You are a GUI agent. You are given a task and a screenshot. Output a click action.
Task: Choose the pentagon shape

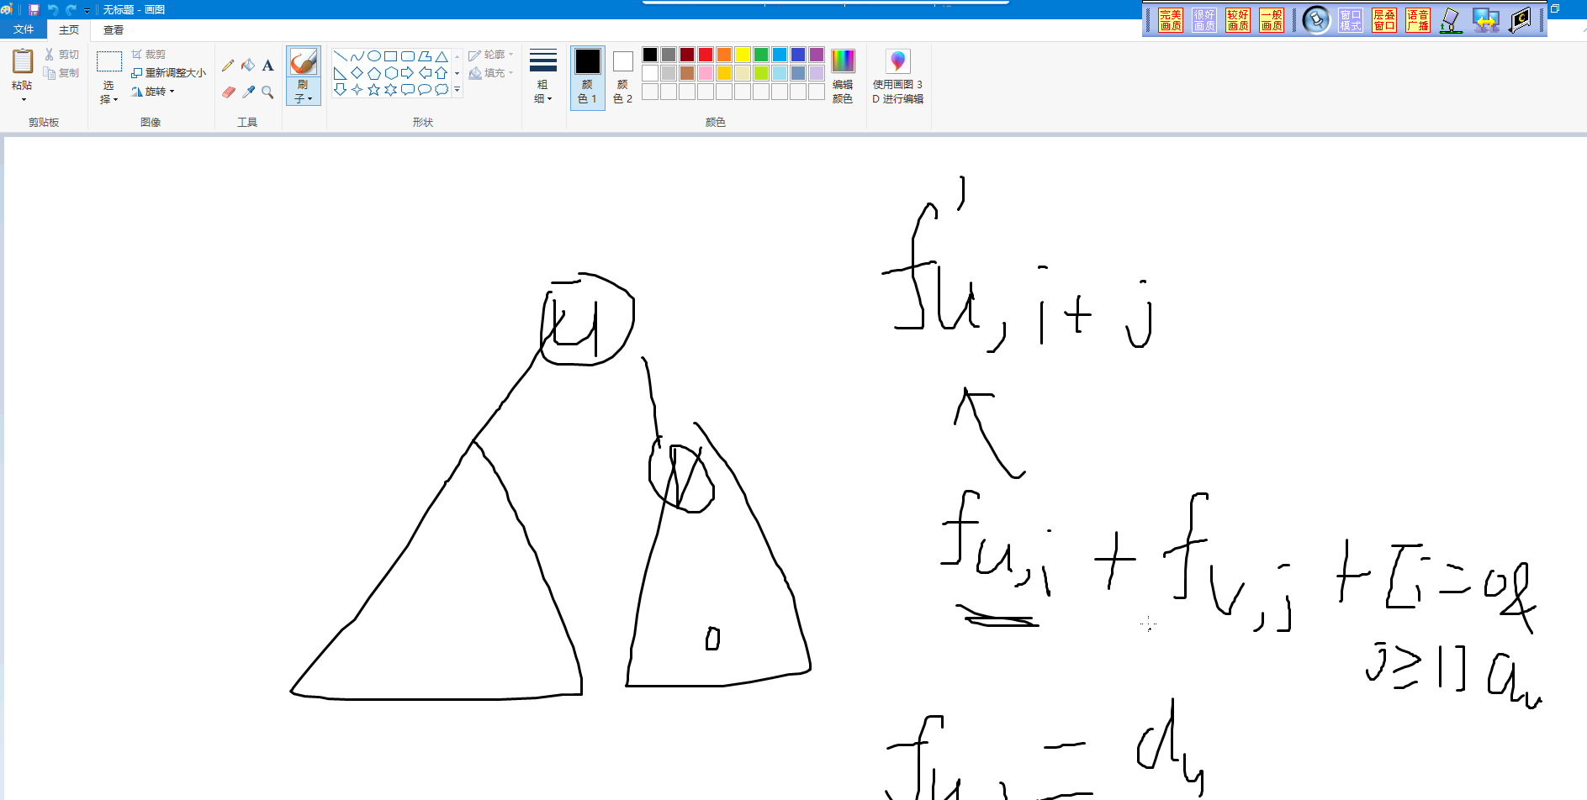[374, 73]
